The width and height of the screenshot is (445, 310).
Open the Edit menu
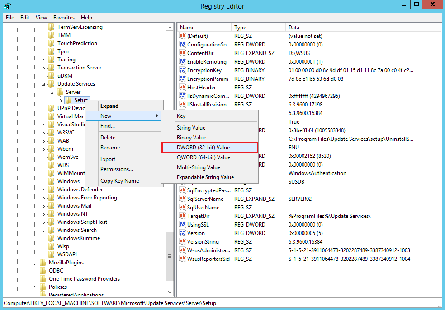click(x=25, y=17)
